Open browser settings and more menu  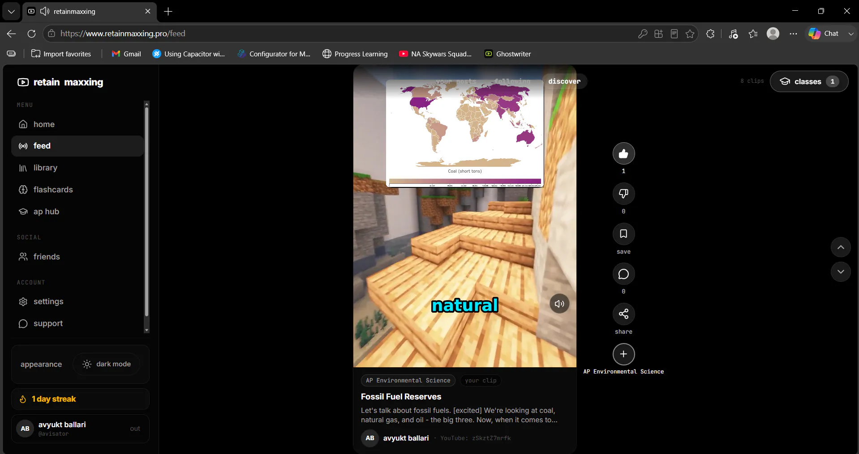pos(793,34)
